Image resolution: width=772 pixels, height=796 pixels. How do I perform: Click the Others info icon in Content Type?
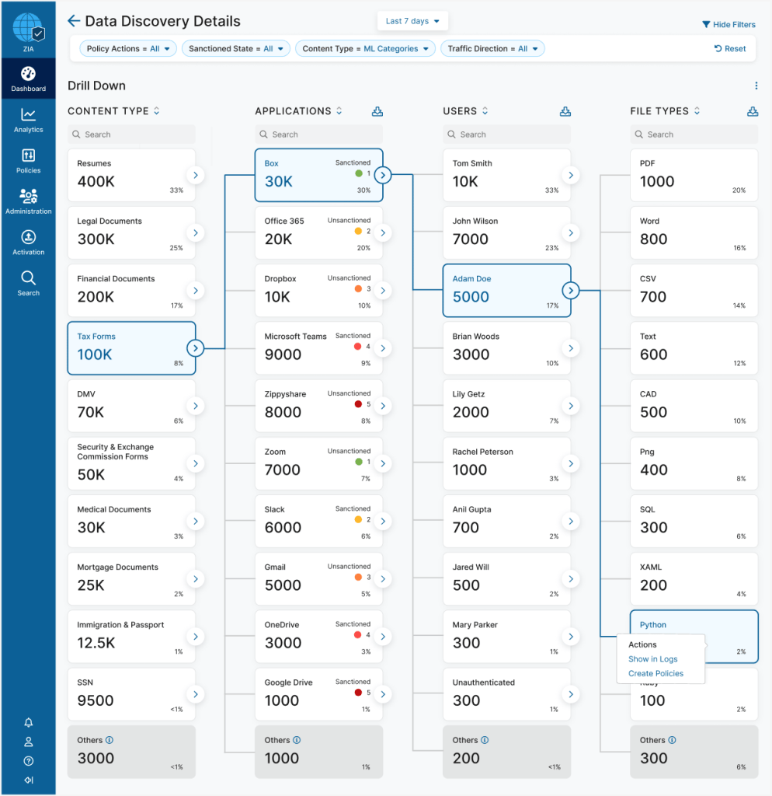[x=110, y=740]
